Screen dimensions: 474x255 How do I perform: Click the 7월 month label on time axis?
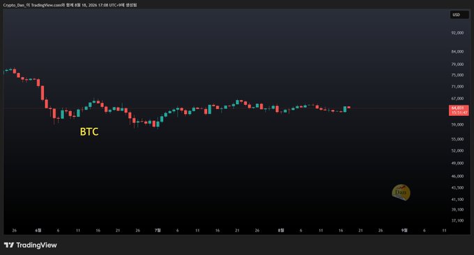pos(158,230)
